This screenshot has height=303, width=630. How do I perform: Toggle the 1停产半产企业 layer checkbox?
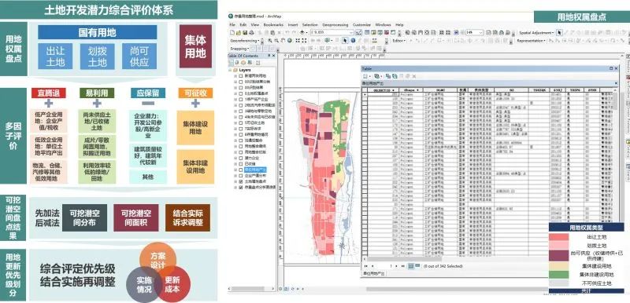(241, 99)
